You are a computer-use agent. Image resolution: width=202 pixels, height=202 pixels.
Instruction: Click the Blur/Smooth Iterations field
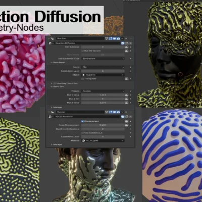103,129
